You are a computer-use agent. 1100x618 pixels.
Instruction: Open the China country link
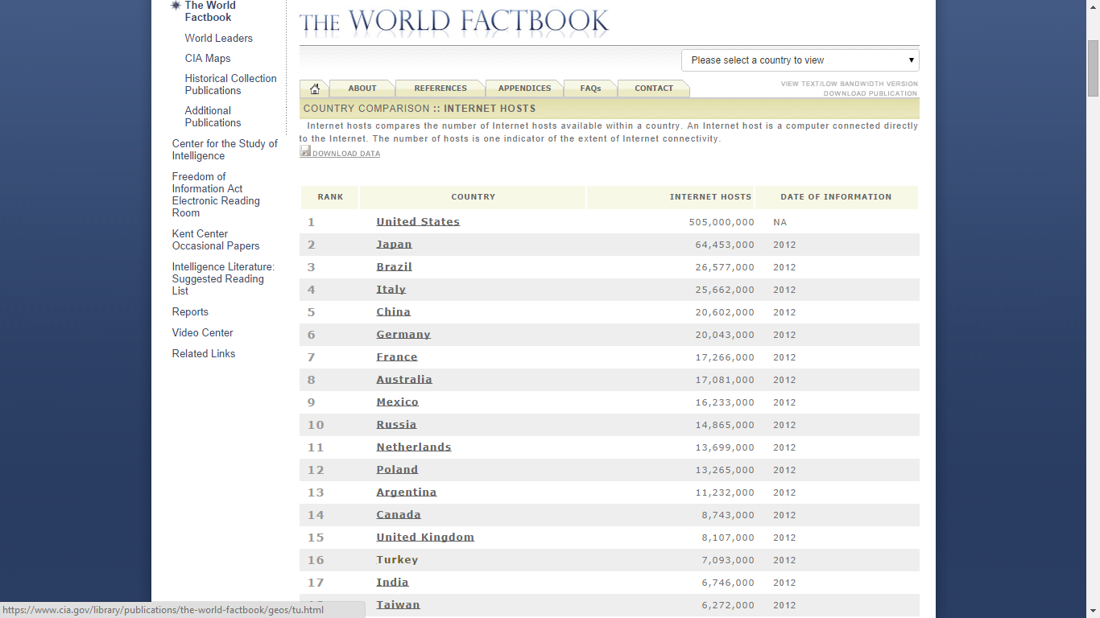(393, 312)
